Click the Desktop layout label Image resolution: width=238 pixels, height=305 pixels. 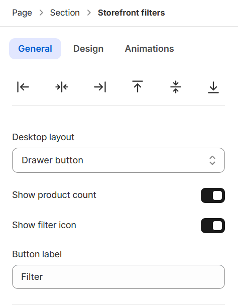(43, 137)
